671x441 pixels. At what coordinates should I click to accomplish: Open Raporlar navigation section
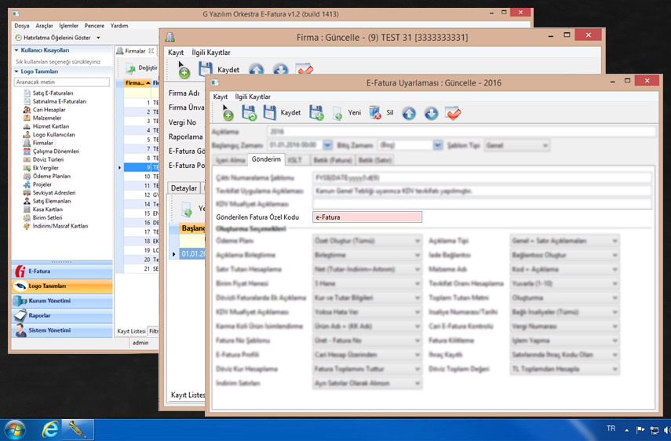coord(62,315)
